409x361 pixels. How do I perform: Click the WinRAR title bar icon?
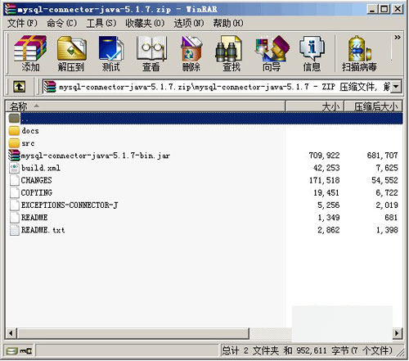[11, 9]
